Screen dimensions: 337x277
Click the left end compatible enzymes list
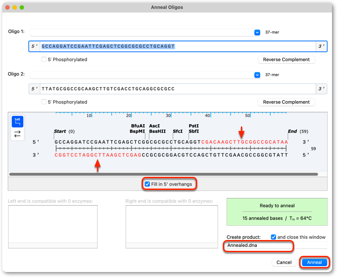[53, 227]
